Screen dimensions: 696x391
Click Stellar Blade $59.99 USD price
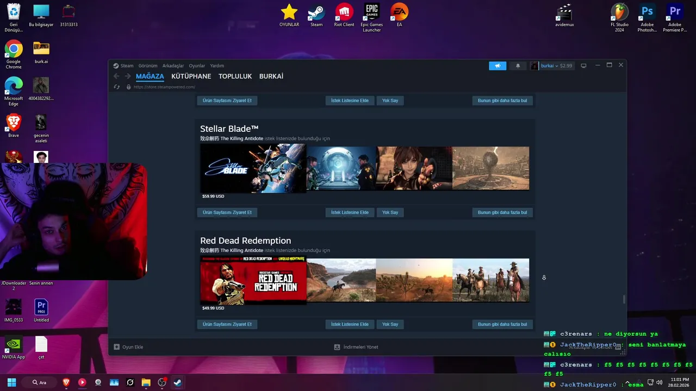tap(213, 196)
